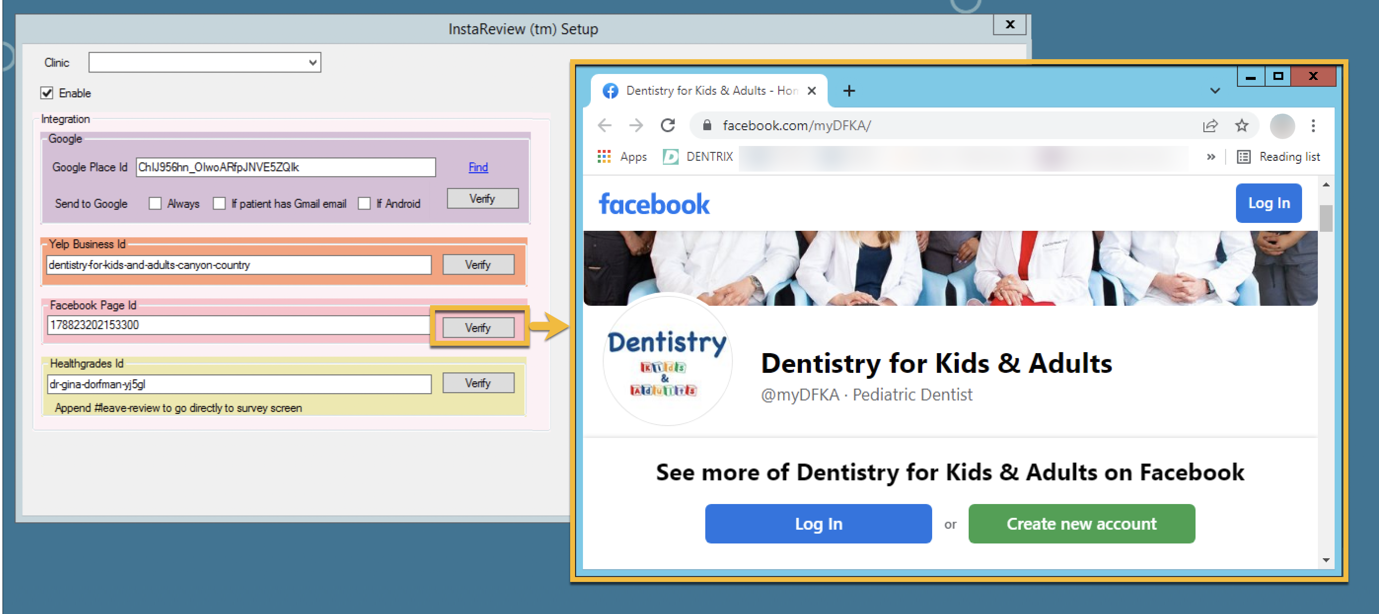This screenshot has height=614, width=1379.
Task: Click the large blue Log In button
Action: pos(818,523)
